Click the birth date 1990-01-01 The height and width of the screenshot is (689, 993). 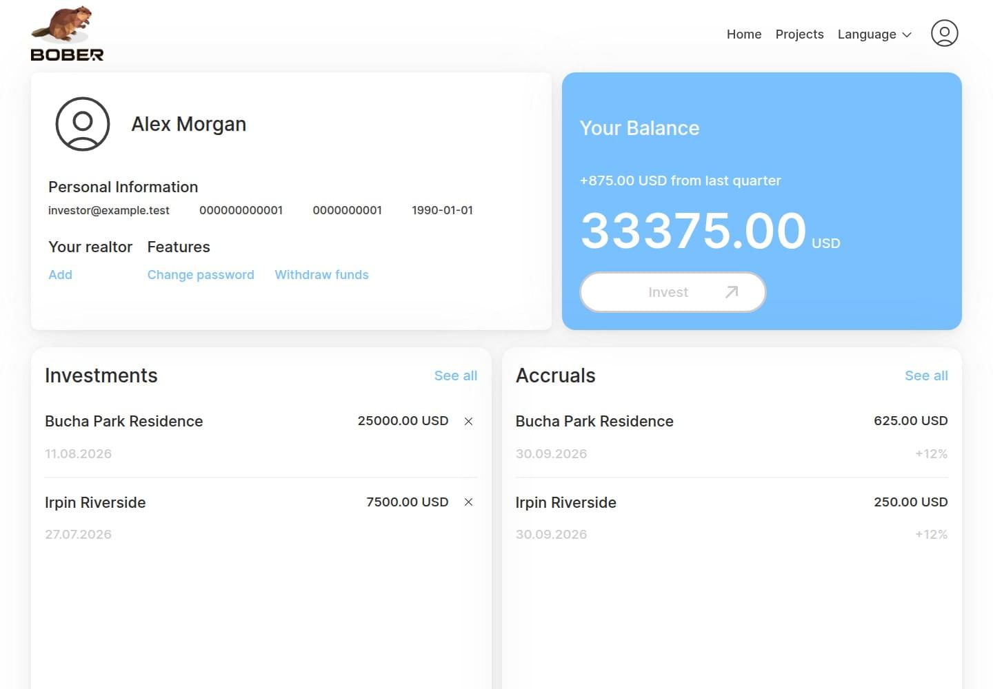pos(442,210)
